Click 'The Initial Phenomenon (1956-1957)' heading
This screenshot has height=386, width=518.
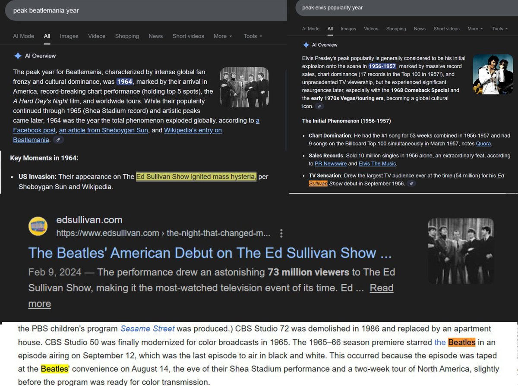[x=347, y=121]
